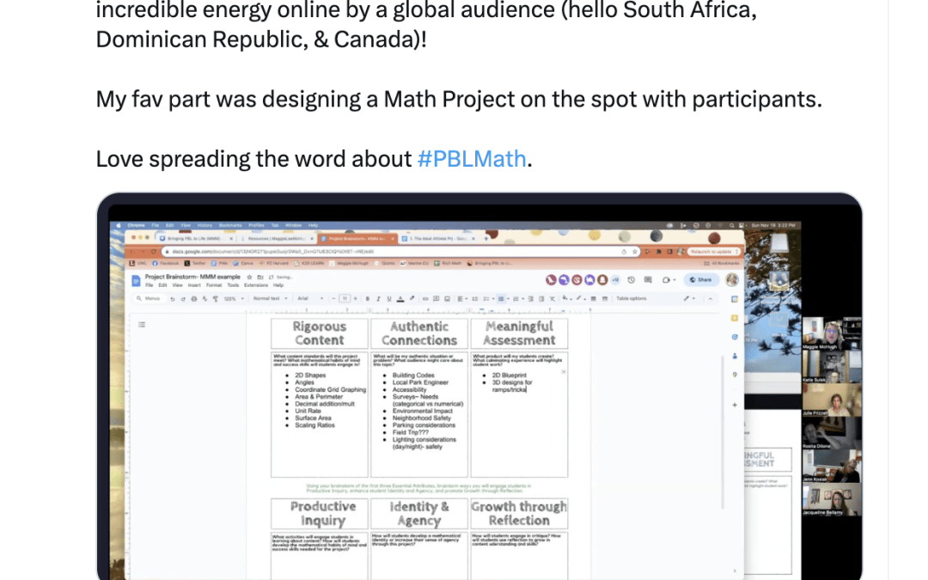The image size is (928, 580).
Task: Open the document outline icon
Action: 142,324
